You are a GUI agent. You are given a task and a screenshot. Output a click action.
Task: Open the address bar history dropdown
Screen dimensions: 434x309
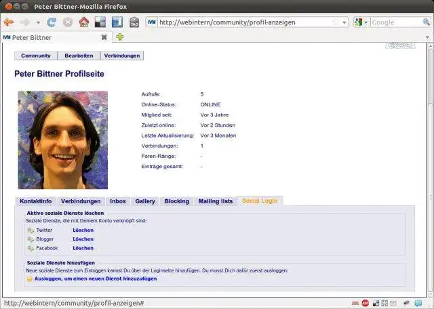[344, 22]
